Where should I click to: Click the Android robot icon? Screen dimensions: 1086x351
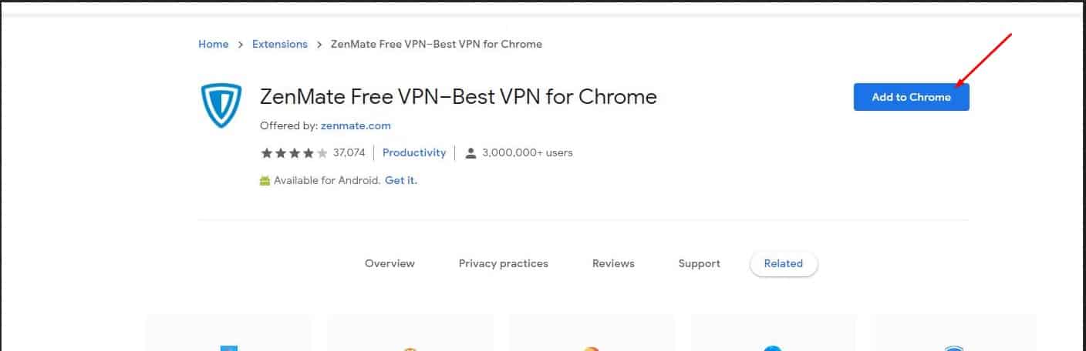pos(265,181)
